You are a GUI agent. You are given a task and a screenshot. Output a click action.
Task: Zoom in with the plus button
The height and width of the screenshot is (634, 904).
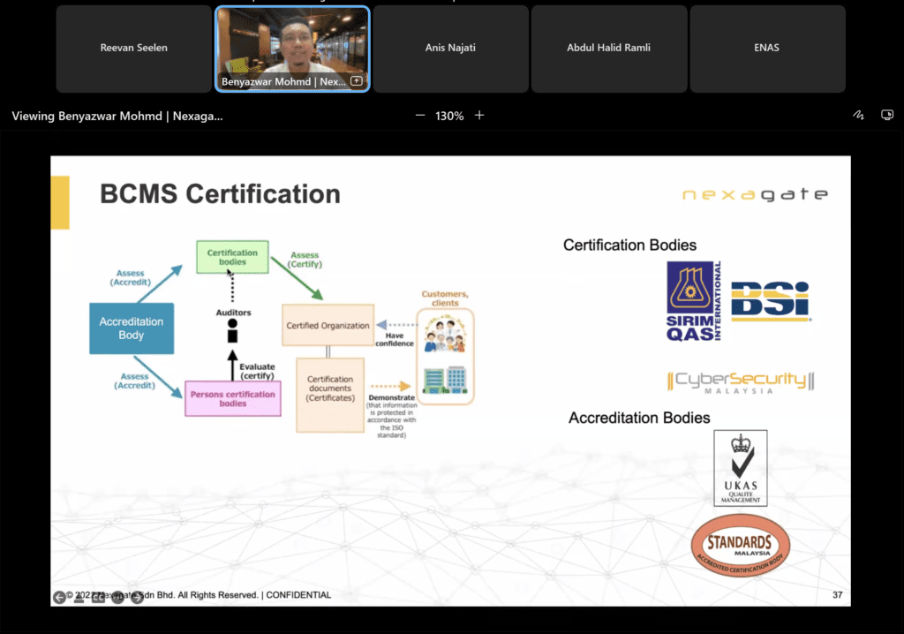click(479, 116)
